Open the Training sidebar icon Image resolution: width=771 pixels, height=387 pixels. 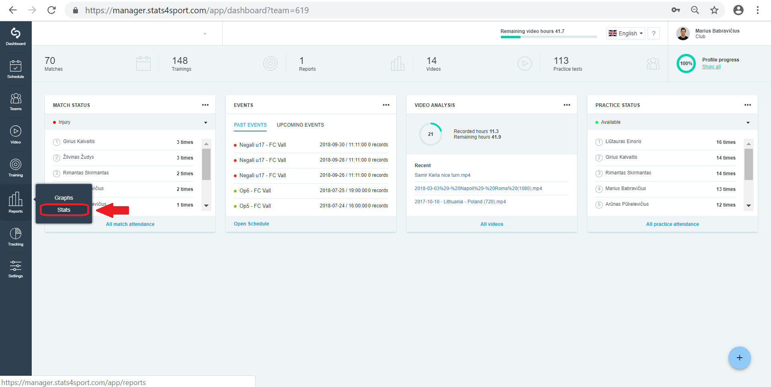click(16, 168)
